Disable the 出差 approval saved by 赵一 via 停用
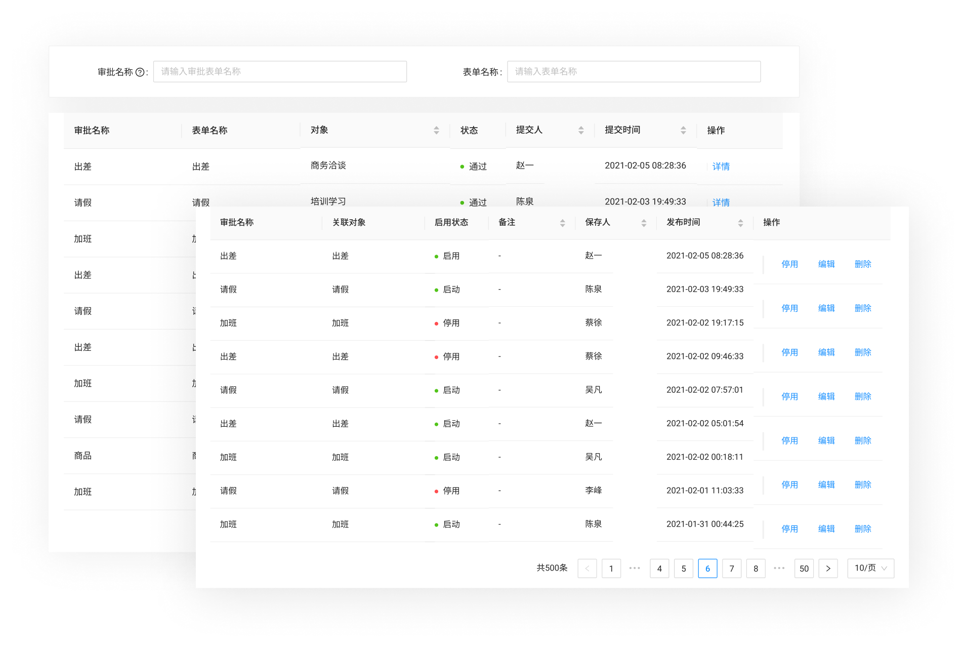 [789, 264]
